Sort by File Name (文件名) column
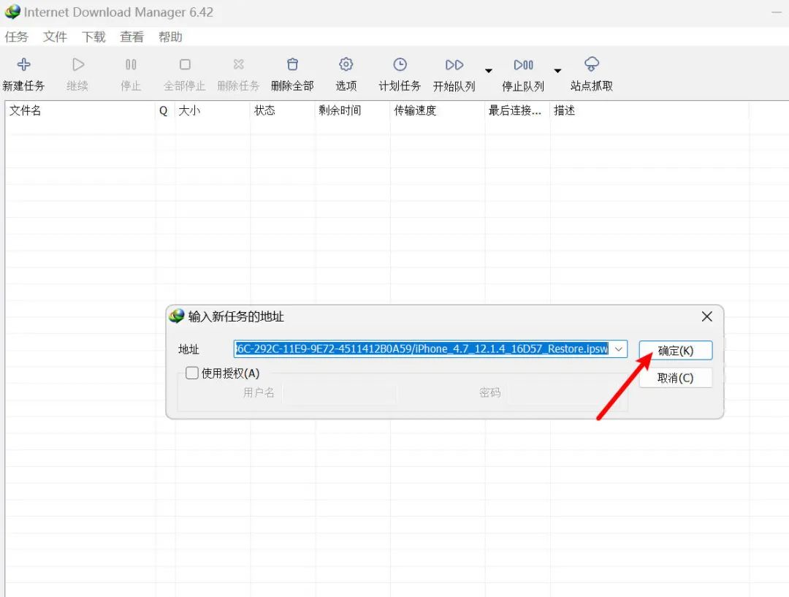The image size is (789, 597). tap(80, 110)
